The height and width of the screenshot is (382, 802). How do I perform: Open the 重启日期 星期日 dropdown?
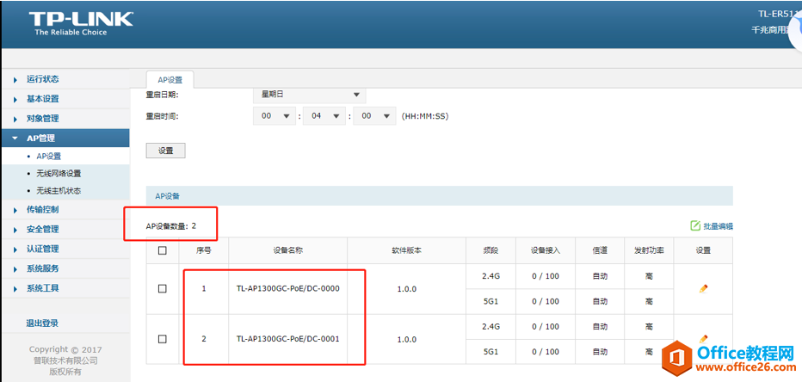coord(310,95)
